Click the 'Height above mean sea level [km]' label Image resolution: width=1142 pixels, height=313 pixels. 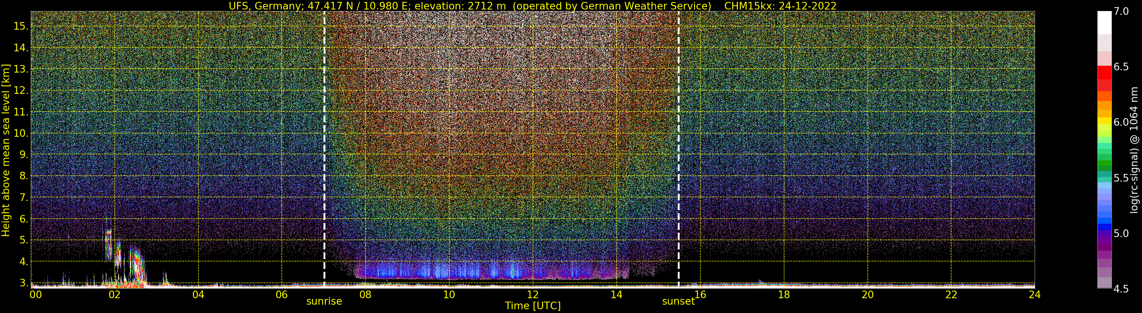[x=6, y=149]
